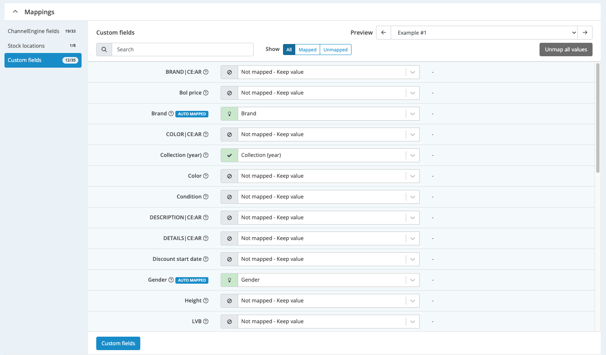Image resolution: width=606 pixels, height=355 pixels.
Task: Click the lightbulb icon on Gender row
Action: (229, 280)
